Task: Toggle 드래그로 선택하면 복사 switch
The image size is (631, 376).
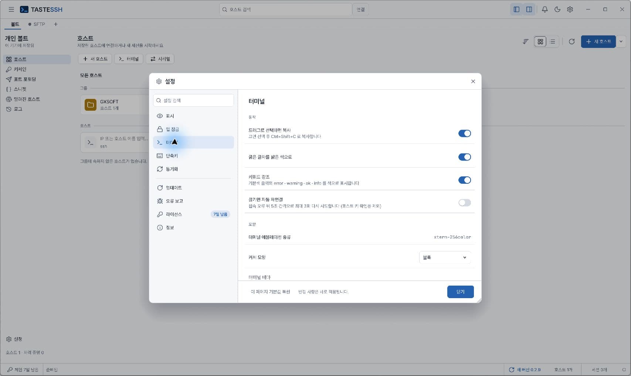Action: pyautogui.click(x=464, y=133)
